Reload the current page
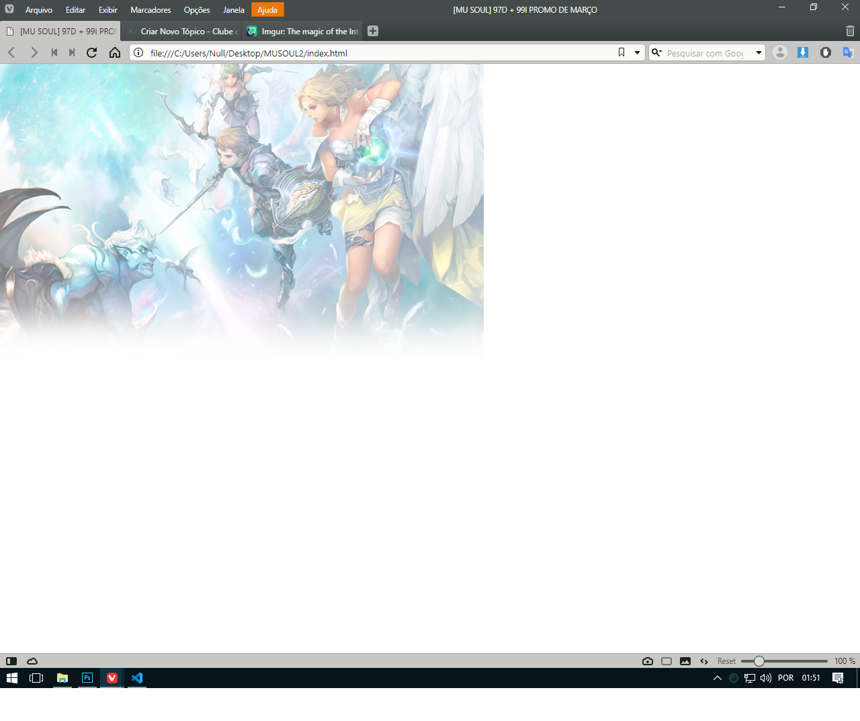Image resolution: width=860 pixels, height=721 pixels. (x=92, y=52)
